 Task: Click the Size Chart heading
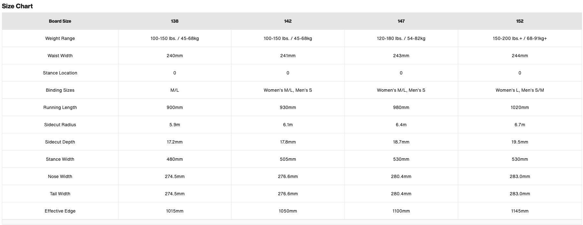click(17, 6)
